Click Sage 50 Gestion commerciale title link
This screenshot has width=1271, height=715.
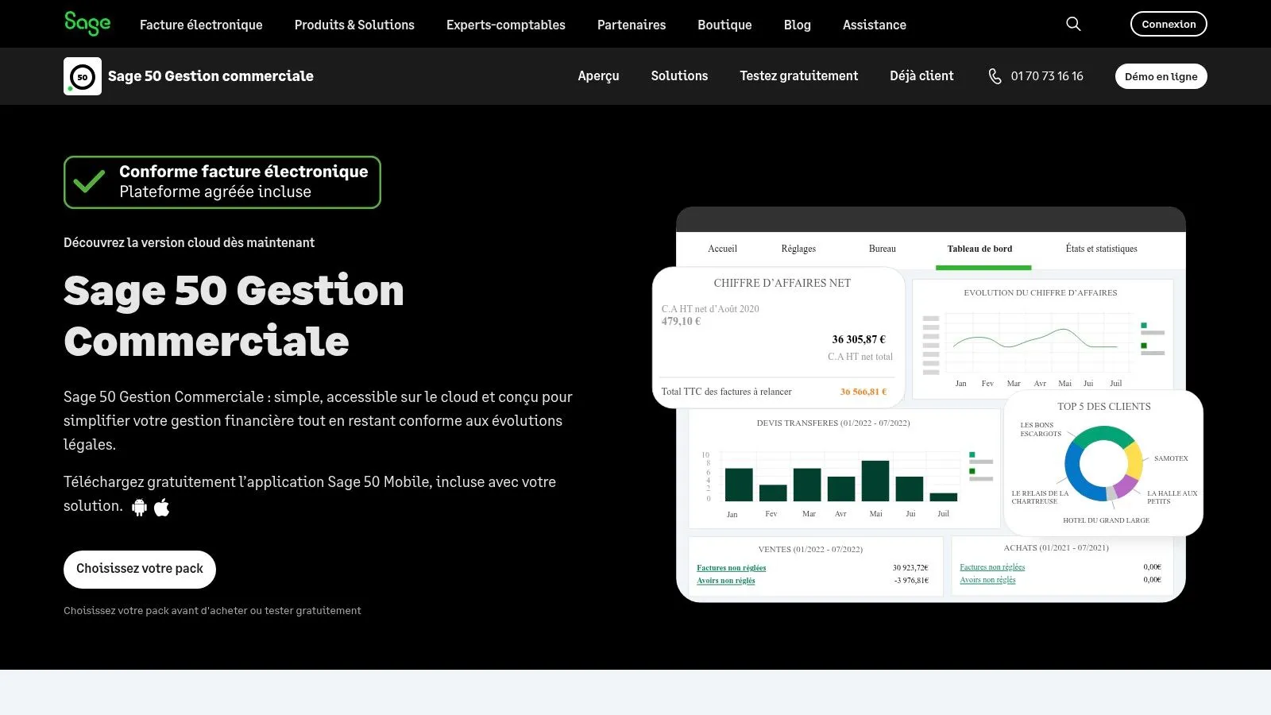coord(211,76)
